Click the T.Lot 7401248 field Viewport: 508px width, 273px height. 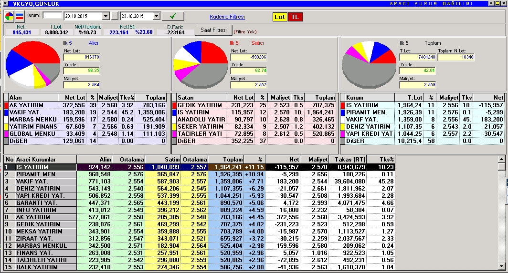coord(418,57)
